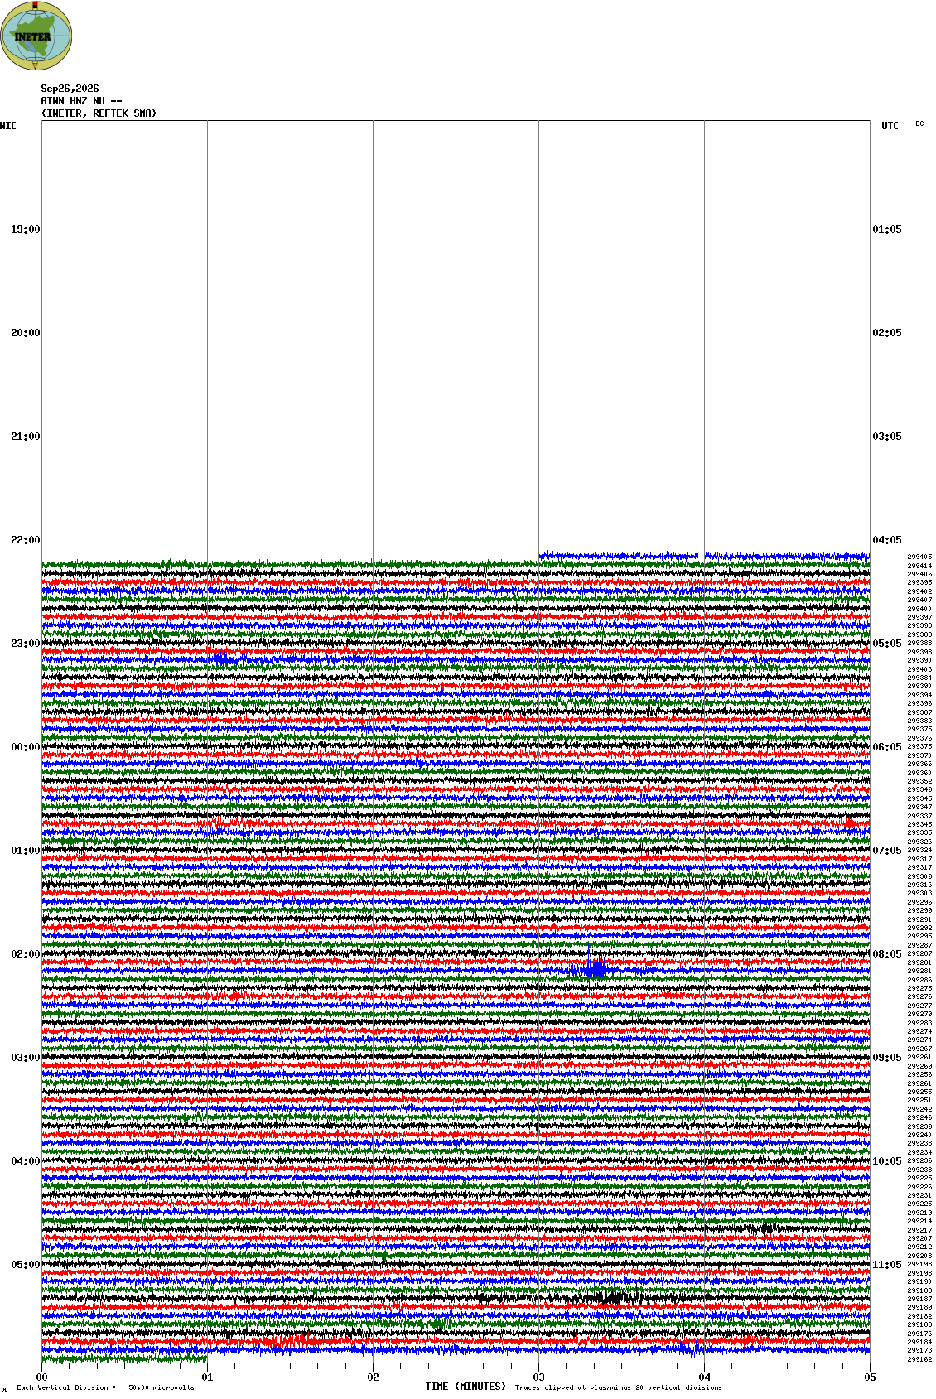936x1399 pixels.
Task: Click the (INETER, REFTEK SMA) header text
Action: [99, 113]
